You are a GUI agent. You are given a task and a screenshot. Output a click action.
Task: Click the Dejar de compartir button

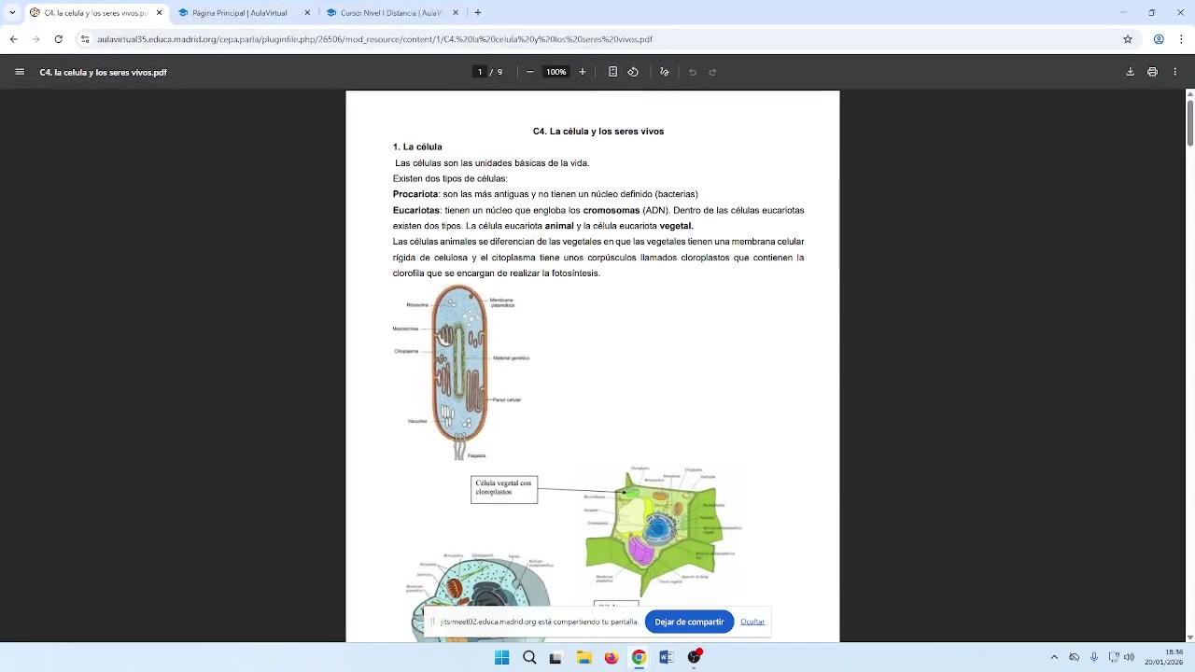pos(689,622)
